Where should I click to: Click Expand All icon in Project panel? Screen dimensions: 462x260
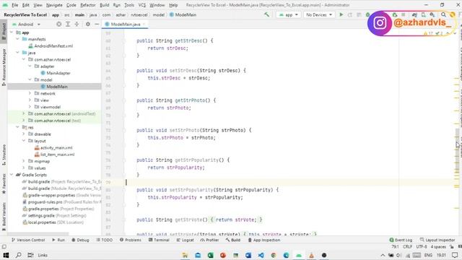pos(68,24)
